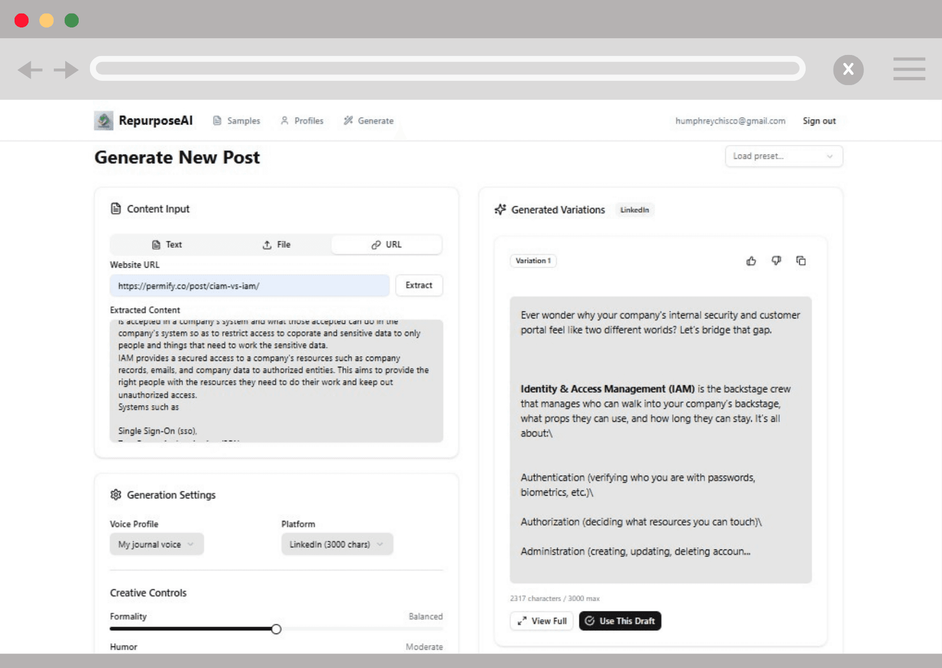Switch content input to File tab
942x668 pixels.
[276, 245]
